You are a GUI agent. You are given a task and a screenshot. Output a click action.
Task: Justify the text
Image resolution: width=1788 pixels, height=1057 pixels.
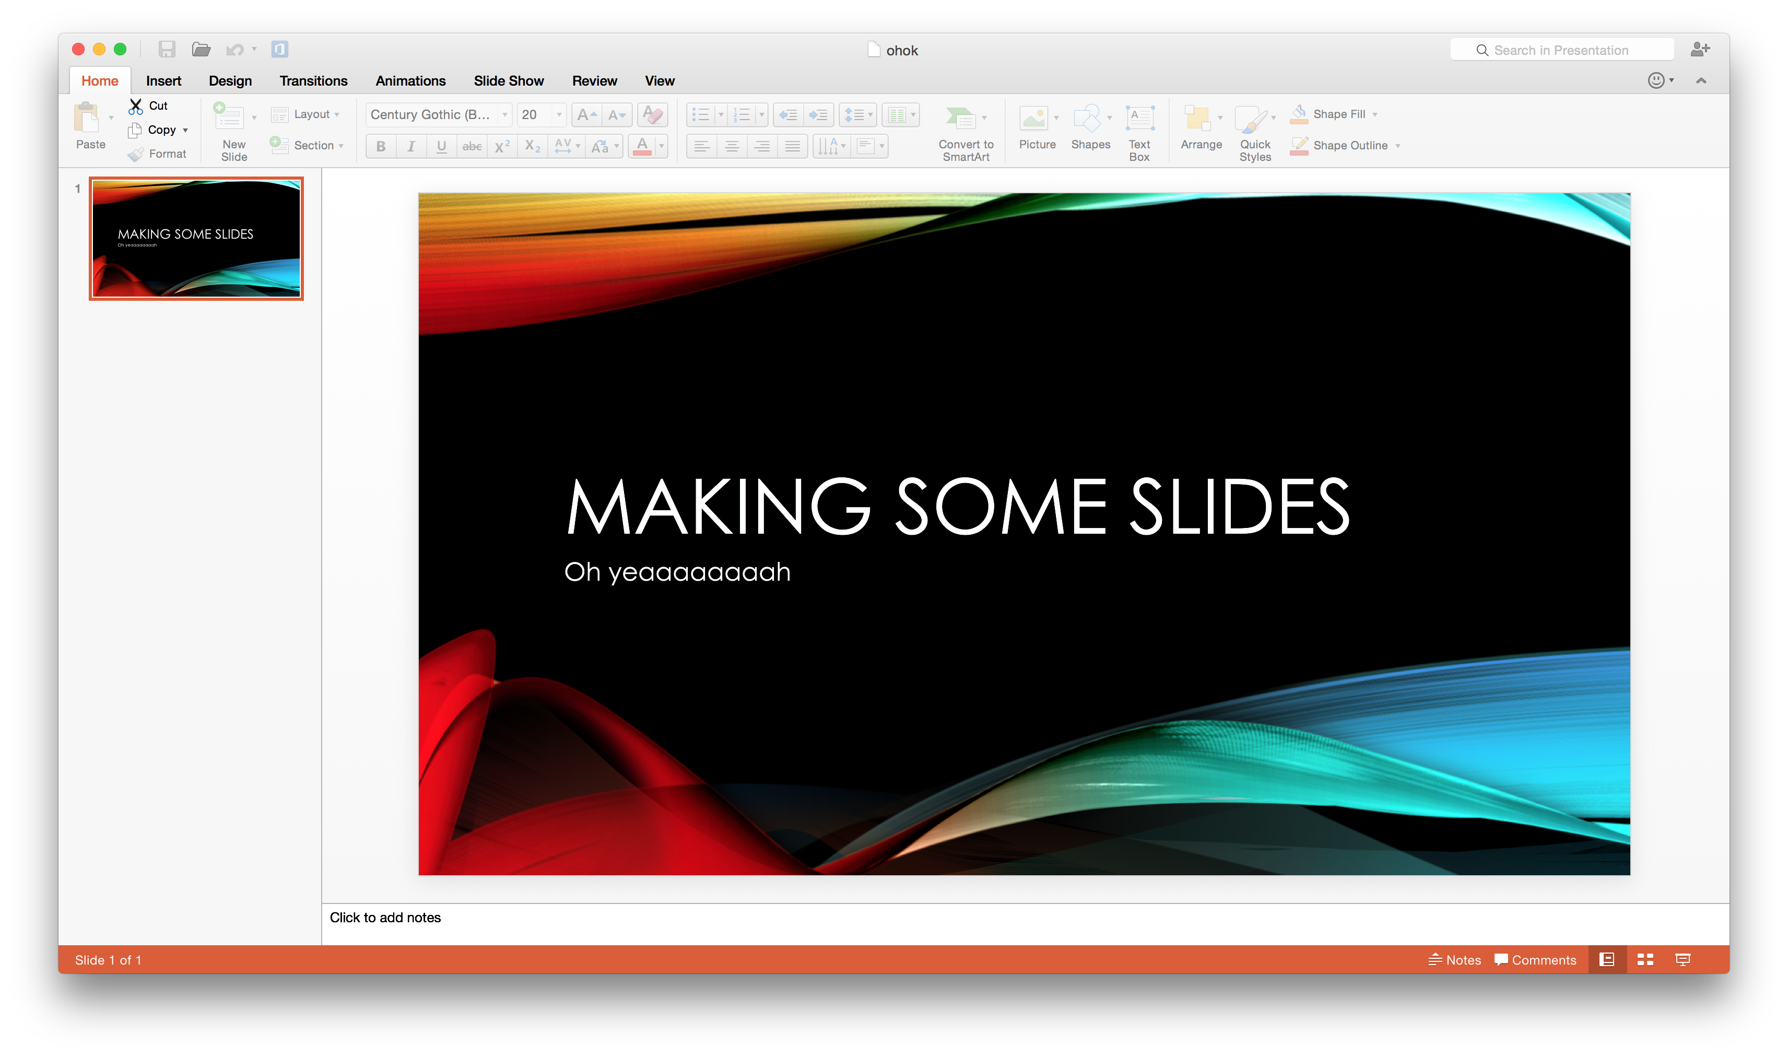tap(792, 147)
